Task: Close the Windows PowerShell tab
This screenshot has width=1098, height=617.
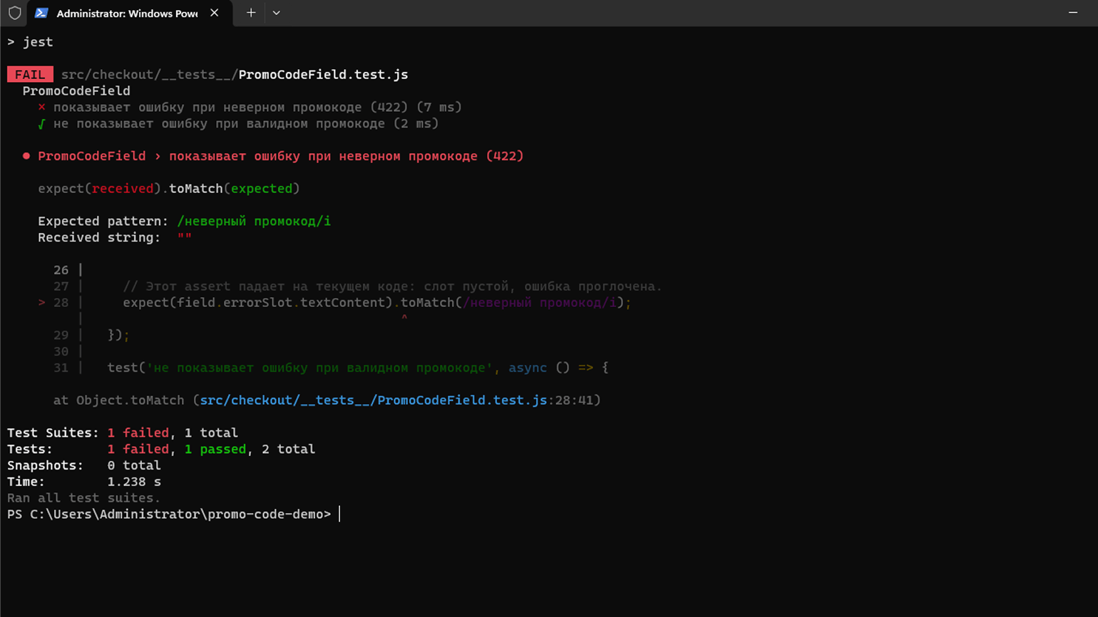Action: tap(215, 13)
